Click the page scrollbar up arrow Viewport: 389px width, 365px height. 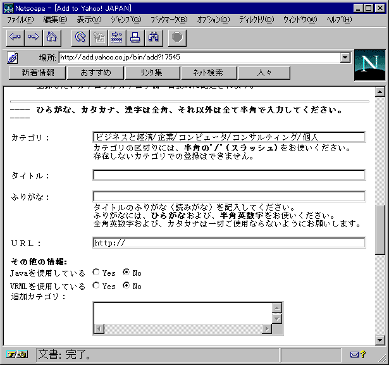pos(380,92)
